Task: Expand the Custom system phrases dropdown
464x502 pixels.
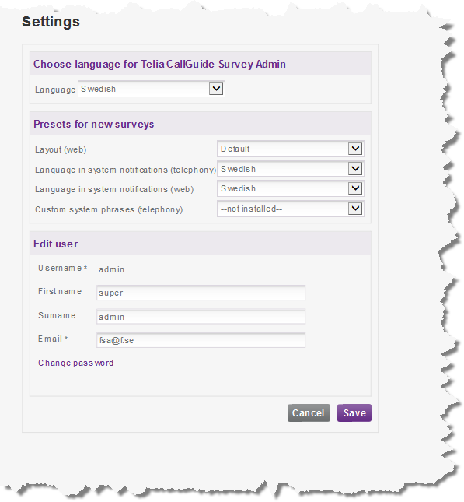Action: point(291,209)
